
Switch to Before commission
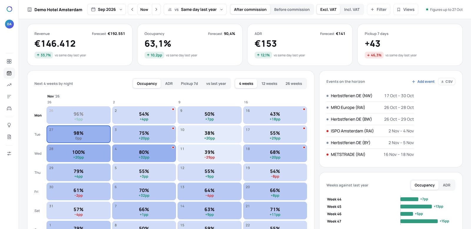pos(292,9)
